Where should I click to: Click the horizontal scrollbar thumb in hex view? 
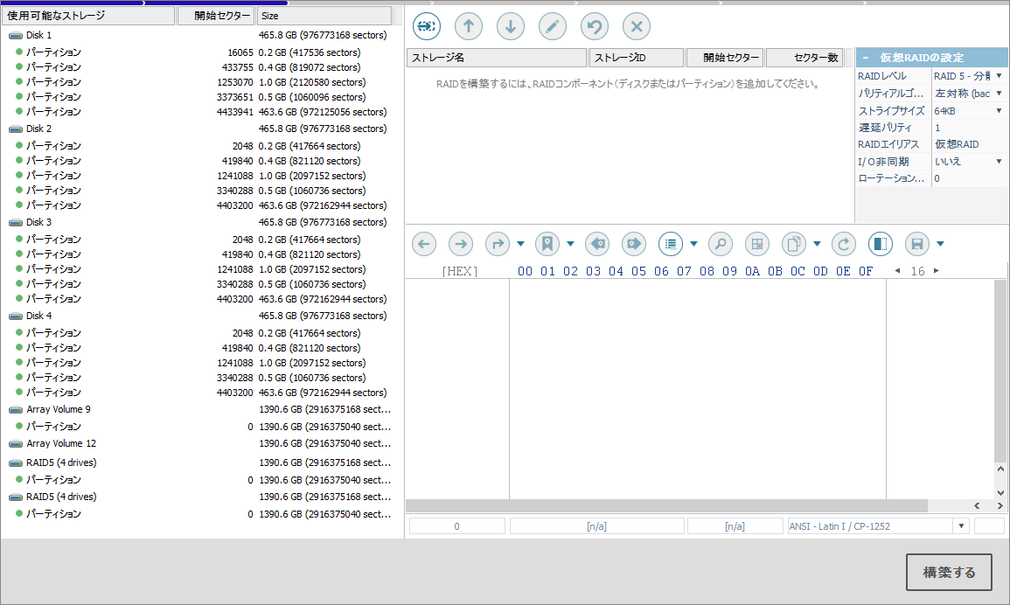click(x=666, y=506)
